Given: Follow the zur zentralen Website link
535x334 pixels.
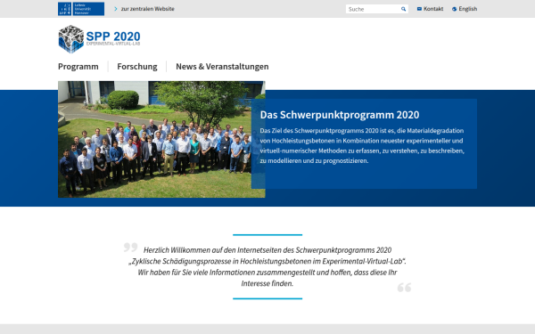Looking at the screenshot, I should coord(147,9).
